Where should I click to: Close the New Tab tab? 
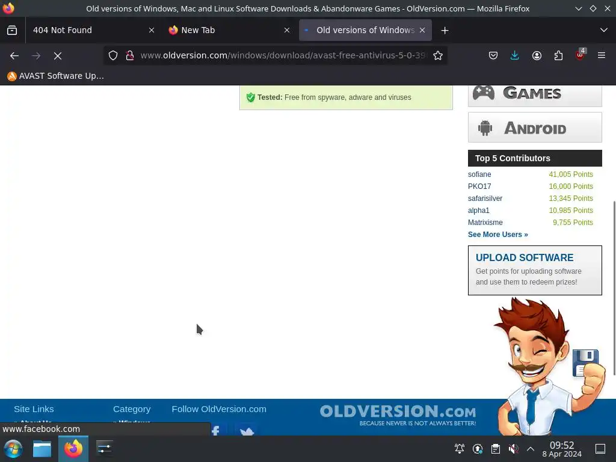tap(287, 30)
